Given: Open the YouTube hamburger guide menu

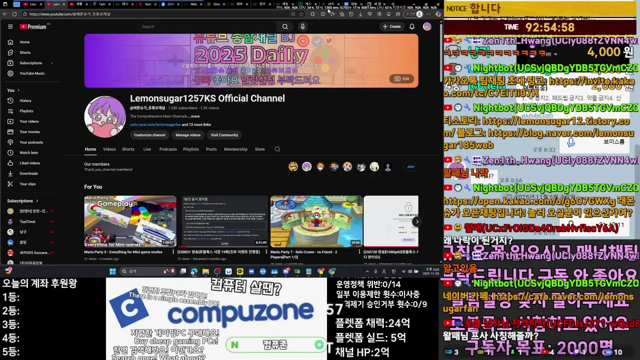Looking at the screenshot, I should (x=10, y=26).
